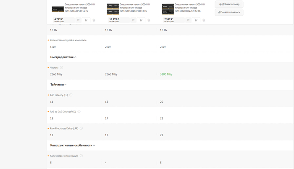Image resolution: width=294 pixels, height=169 pixels.
Task: Collapse the Конструктивные особенности section
Action: [73, 146]
